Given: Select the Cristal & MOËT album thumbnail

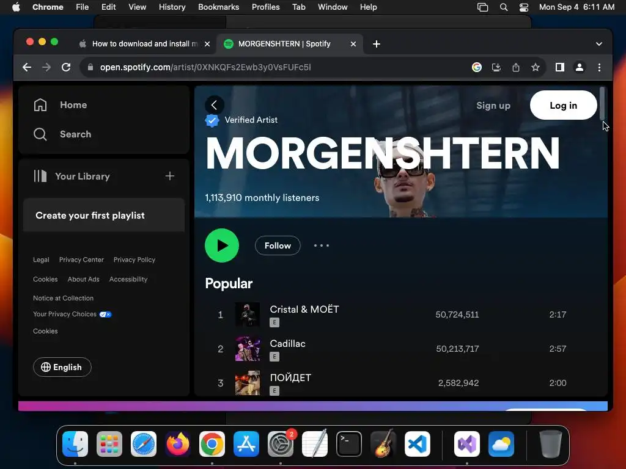Looking at the screenshot, I should [248, 314].
